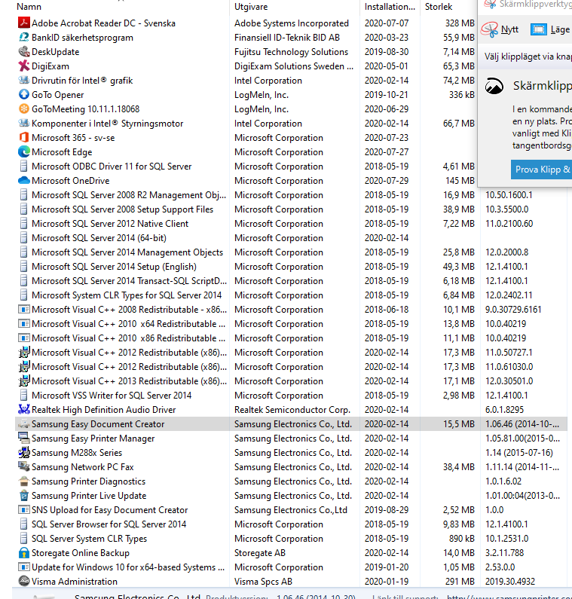
Task: Click the Microsoft 365 Office icon
Action: pyautogui.click(x=23, y=138)
